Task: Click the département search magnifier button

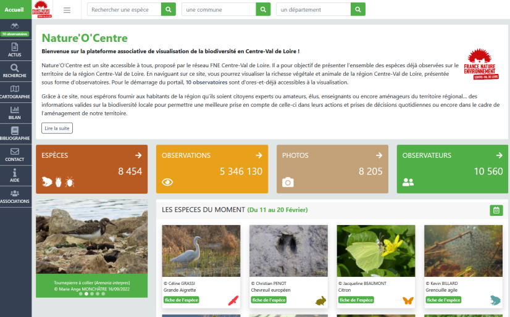Action: [357, 9]
